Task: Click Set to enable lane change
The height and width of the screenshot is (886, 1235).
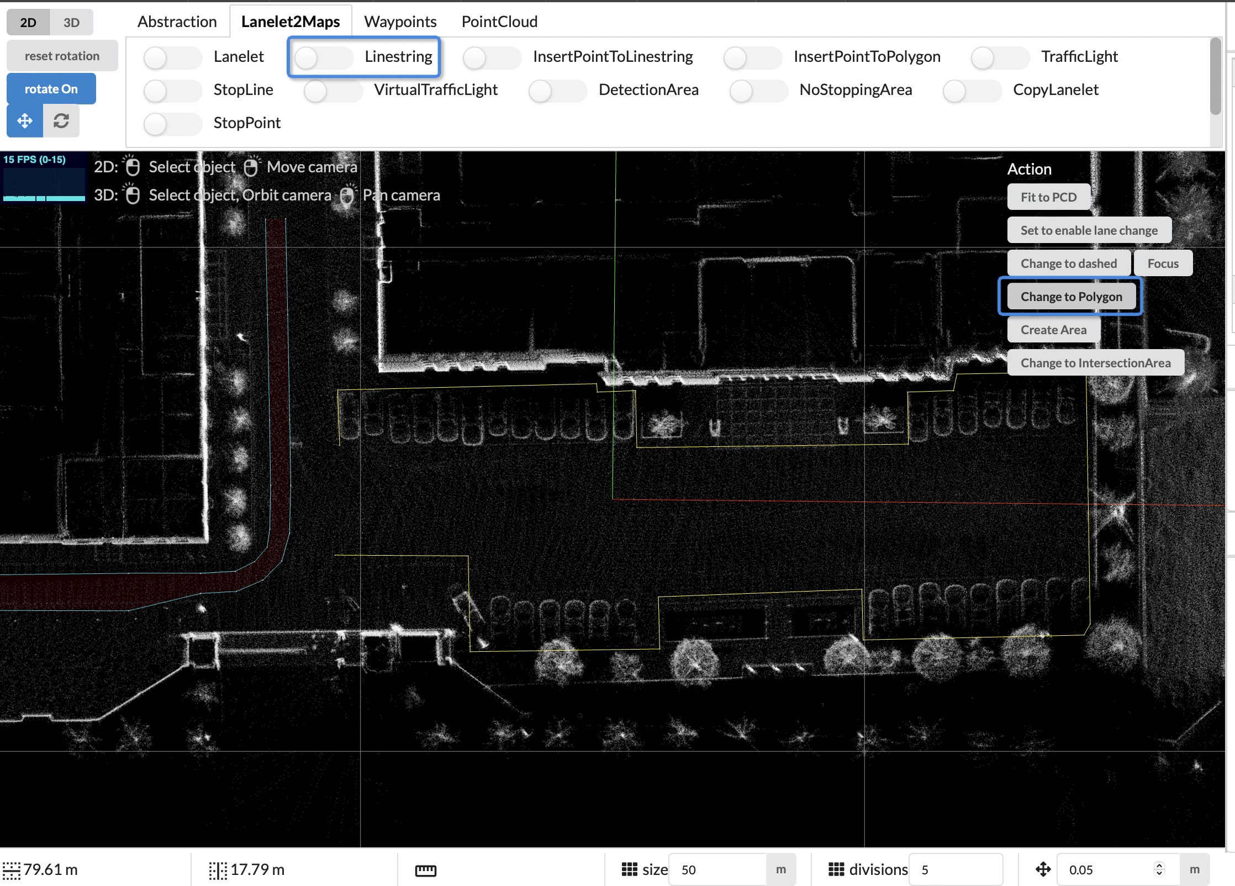Action: pos(1089,230)
